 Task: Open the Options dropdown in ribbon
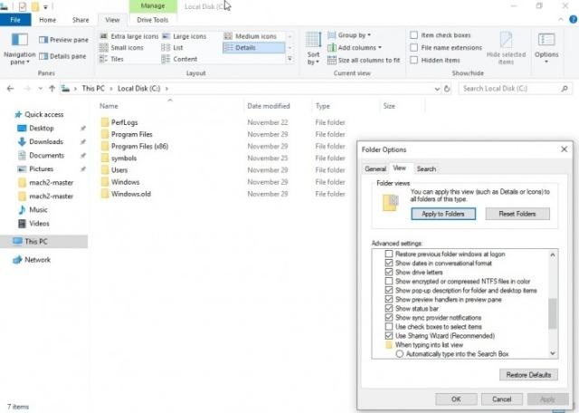(x=546, y=48)
